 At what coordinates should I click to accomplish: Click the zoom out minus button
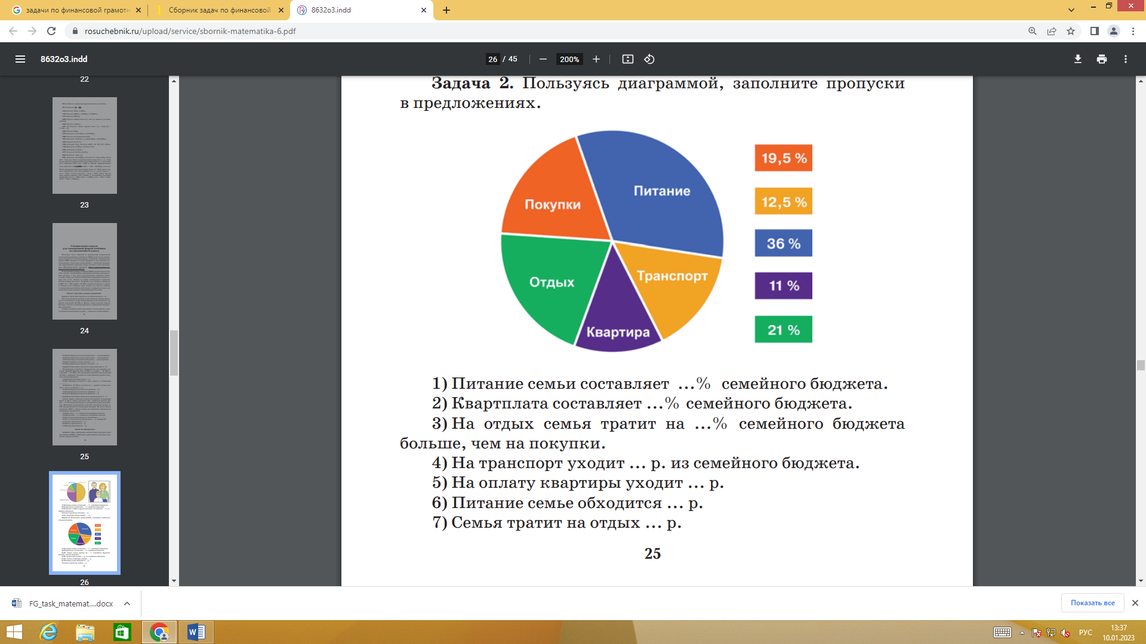click(543, 59)
